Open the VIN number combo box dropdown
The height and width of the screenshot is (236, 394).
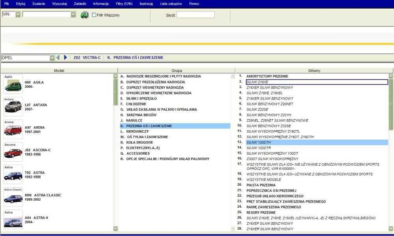coord(73,14)
